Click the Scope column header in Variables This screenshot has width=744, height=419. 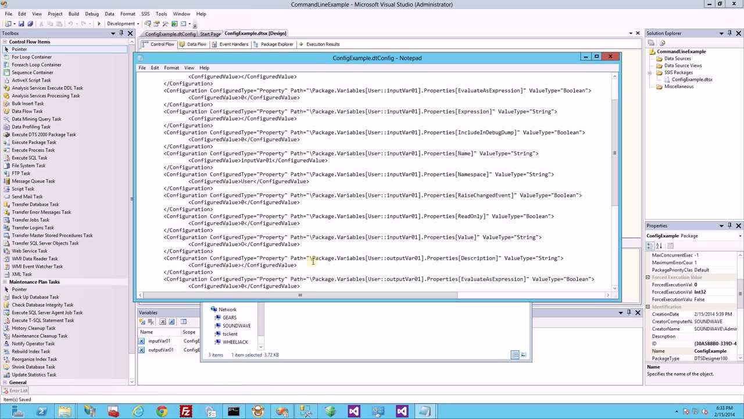point(190,332)
